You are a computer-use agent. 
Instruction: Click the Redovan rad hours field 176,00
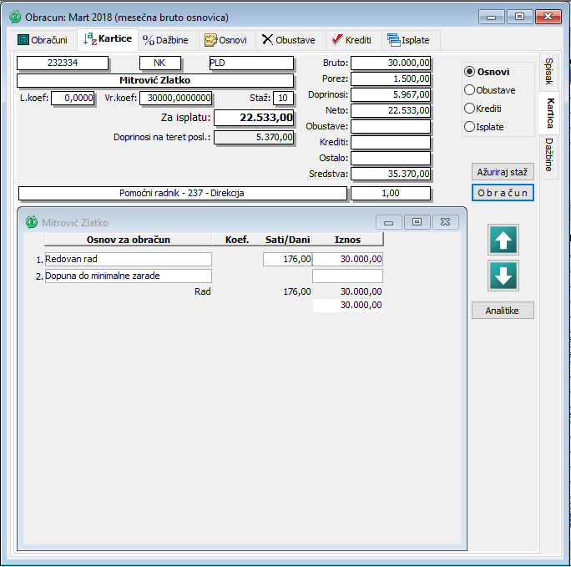click(287, 259)
